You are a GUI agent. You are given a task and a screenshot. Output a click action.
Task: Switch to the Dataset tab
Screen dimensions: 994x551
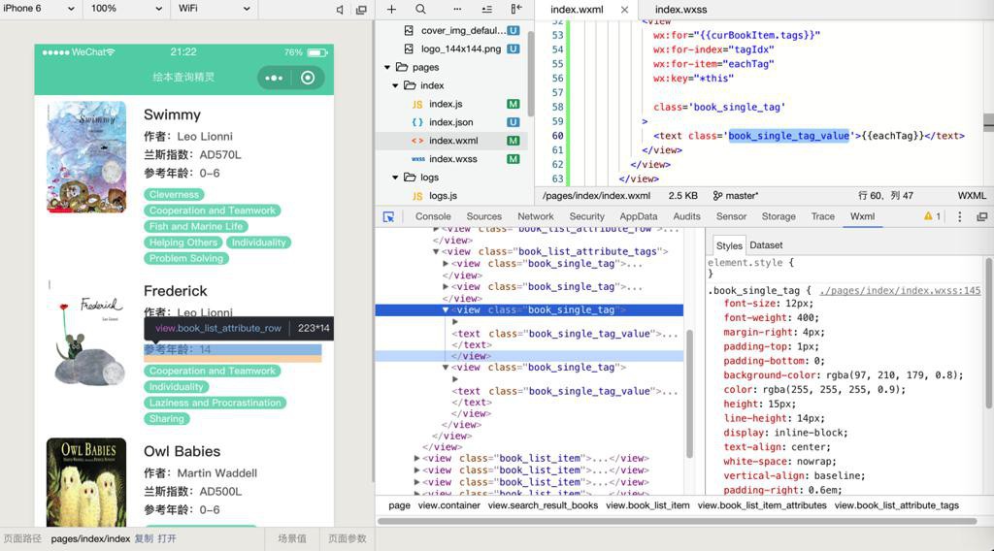pos(766,245)
